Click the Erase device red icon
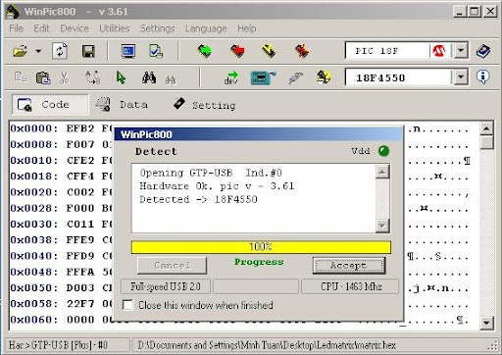This screenshot has height=355, width=502. pyautogui.click(x=302, y=51)
